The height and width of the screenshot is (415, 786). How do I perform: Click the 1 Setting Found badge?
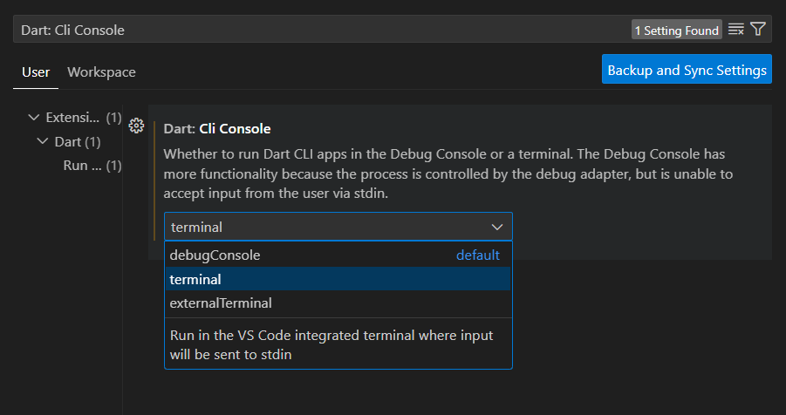[x=677, y=30]
